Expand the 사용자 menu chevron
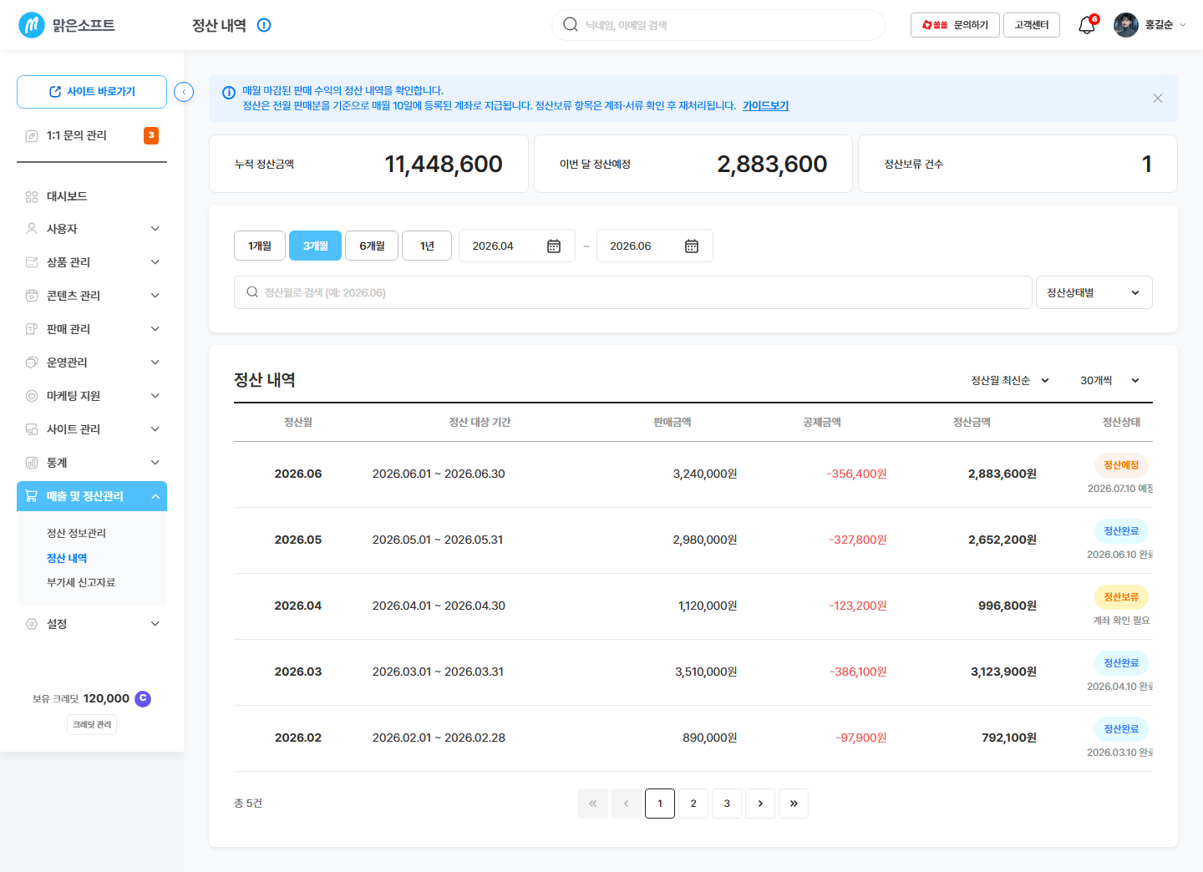Viewport: 1203px width, 872px height. pyautogui.click(x=155, y=229)
